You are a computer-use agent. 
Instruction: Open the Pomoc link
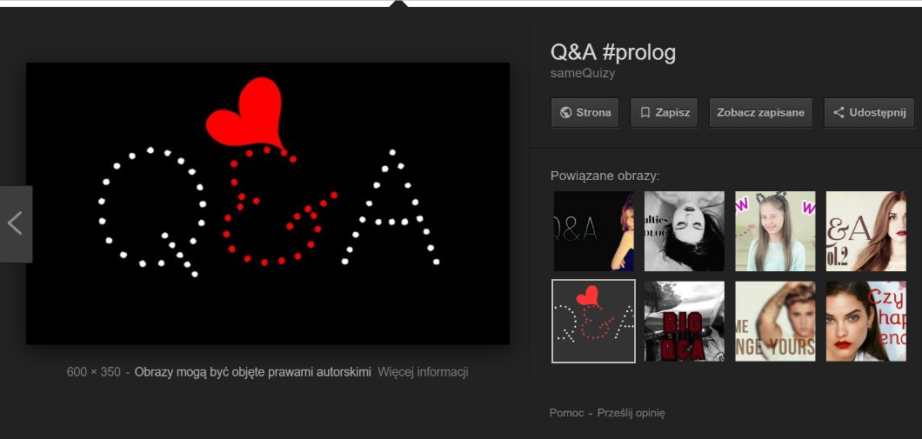pyautogui.click(x=567, y=413)
